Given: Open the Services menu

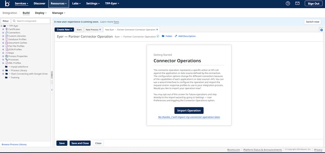Looking at the screenshot, I should point(22,4).
